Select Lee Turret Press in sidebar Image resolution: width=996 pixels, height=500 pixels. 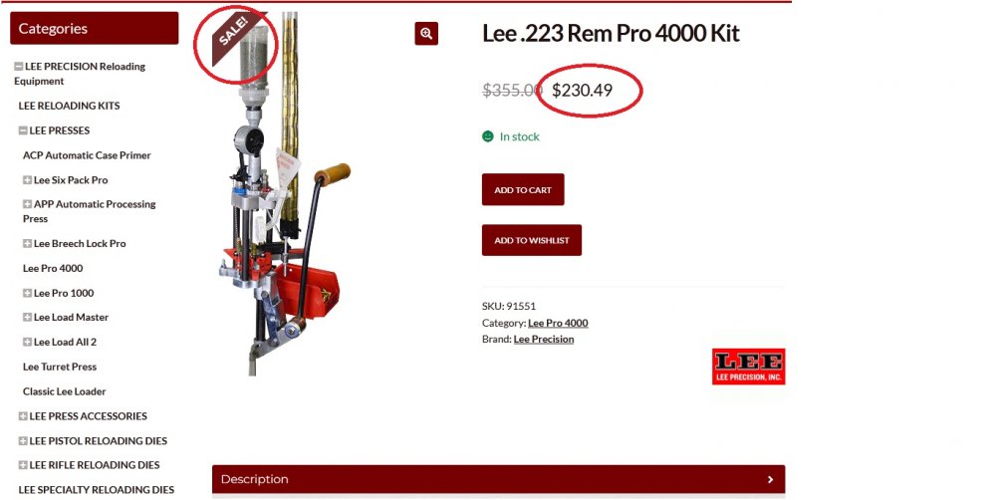point(60,367)
